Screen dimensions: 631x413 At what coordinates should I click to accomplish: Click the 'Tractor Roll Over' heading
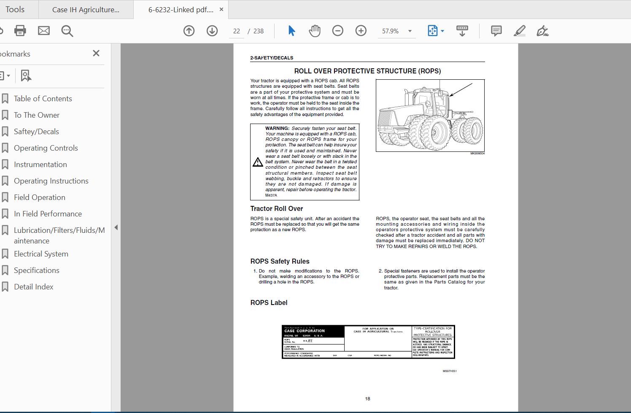click(x=277, y=208)
